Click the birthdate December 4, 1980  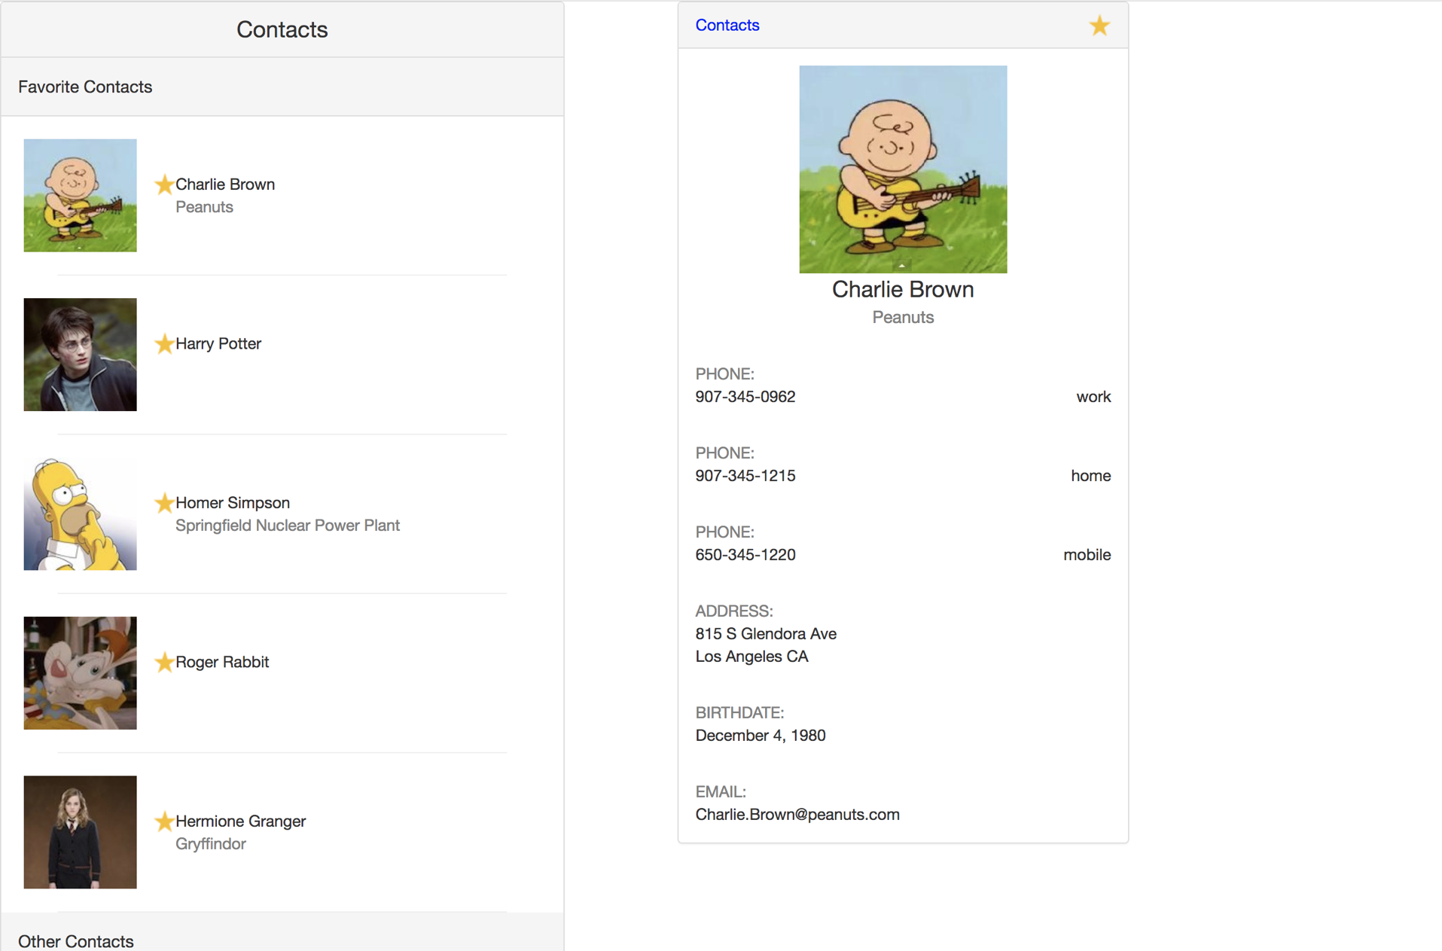point(761,736)
